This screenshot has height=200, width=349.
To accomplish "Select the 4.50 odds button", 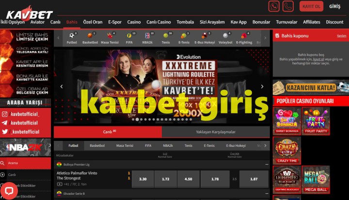I will coord(188,179).
